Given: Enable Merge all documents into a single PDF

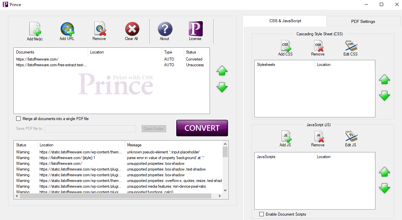Looking at the screenshot, I should [x=18, y=119].
